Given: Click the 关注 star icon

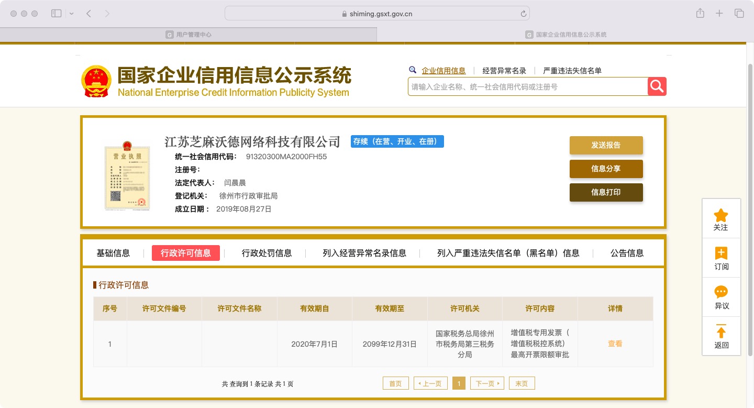Looking at the screenshot, I should pyautogui.click(x=721, y=215).
